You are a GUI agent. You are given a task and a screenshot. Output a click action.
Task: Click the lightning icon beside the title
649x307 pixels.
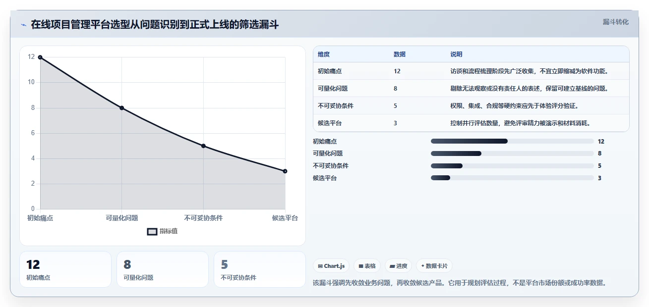pyautogui.click(x=23, y=25)
